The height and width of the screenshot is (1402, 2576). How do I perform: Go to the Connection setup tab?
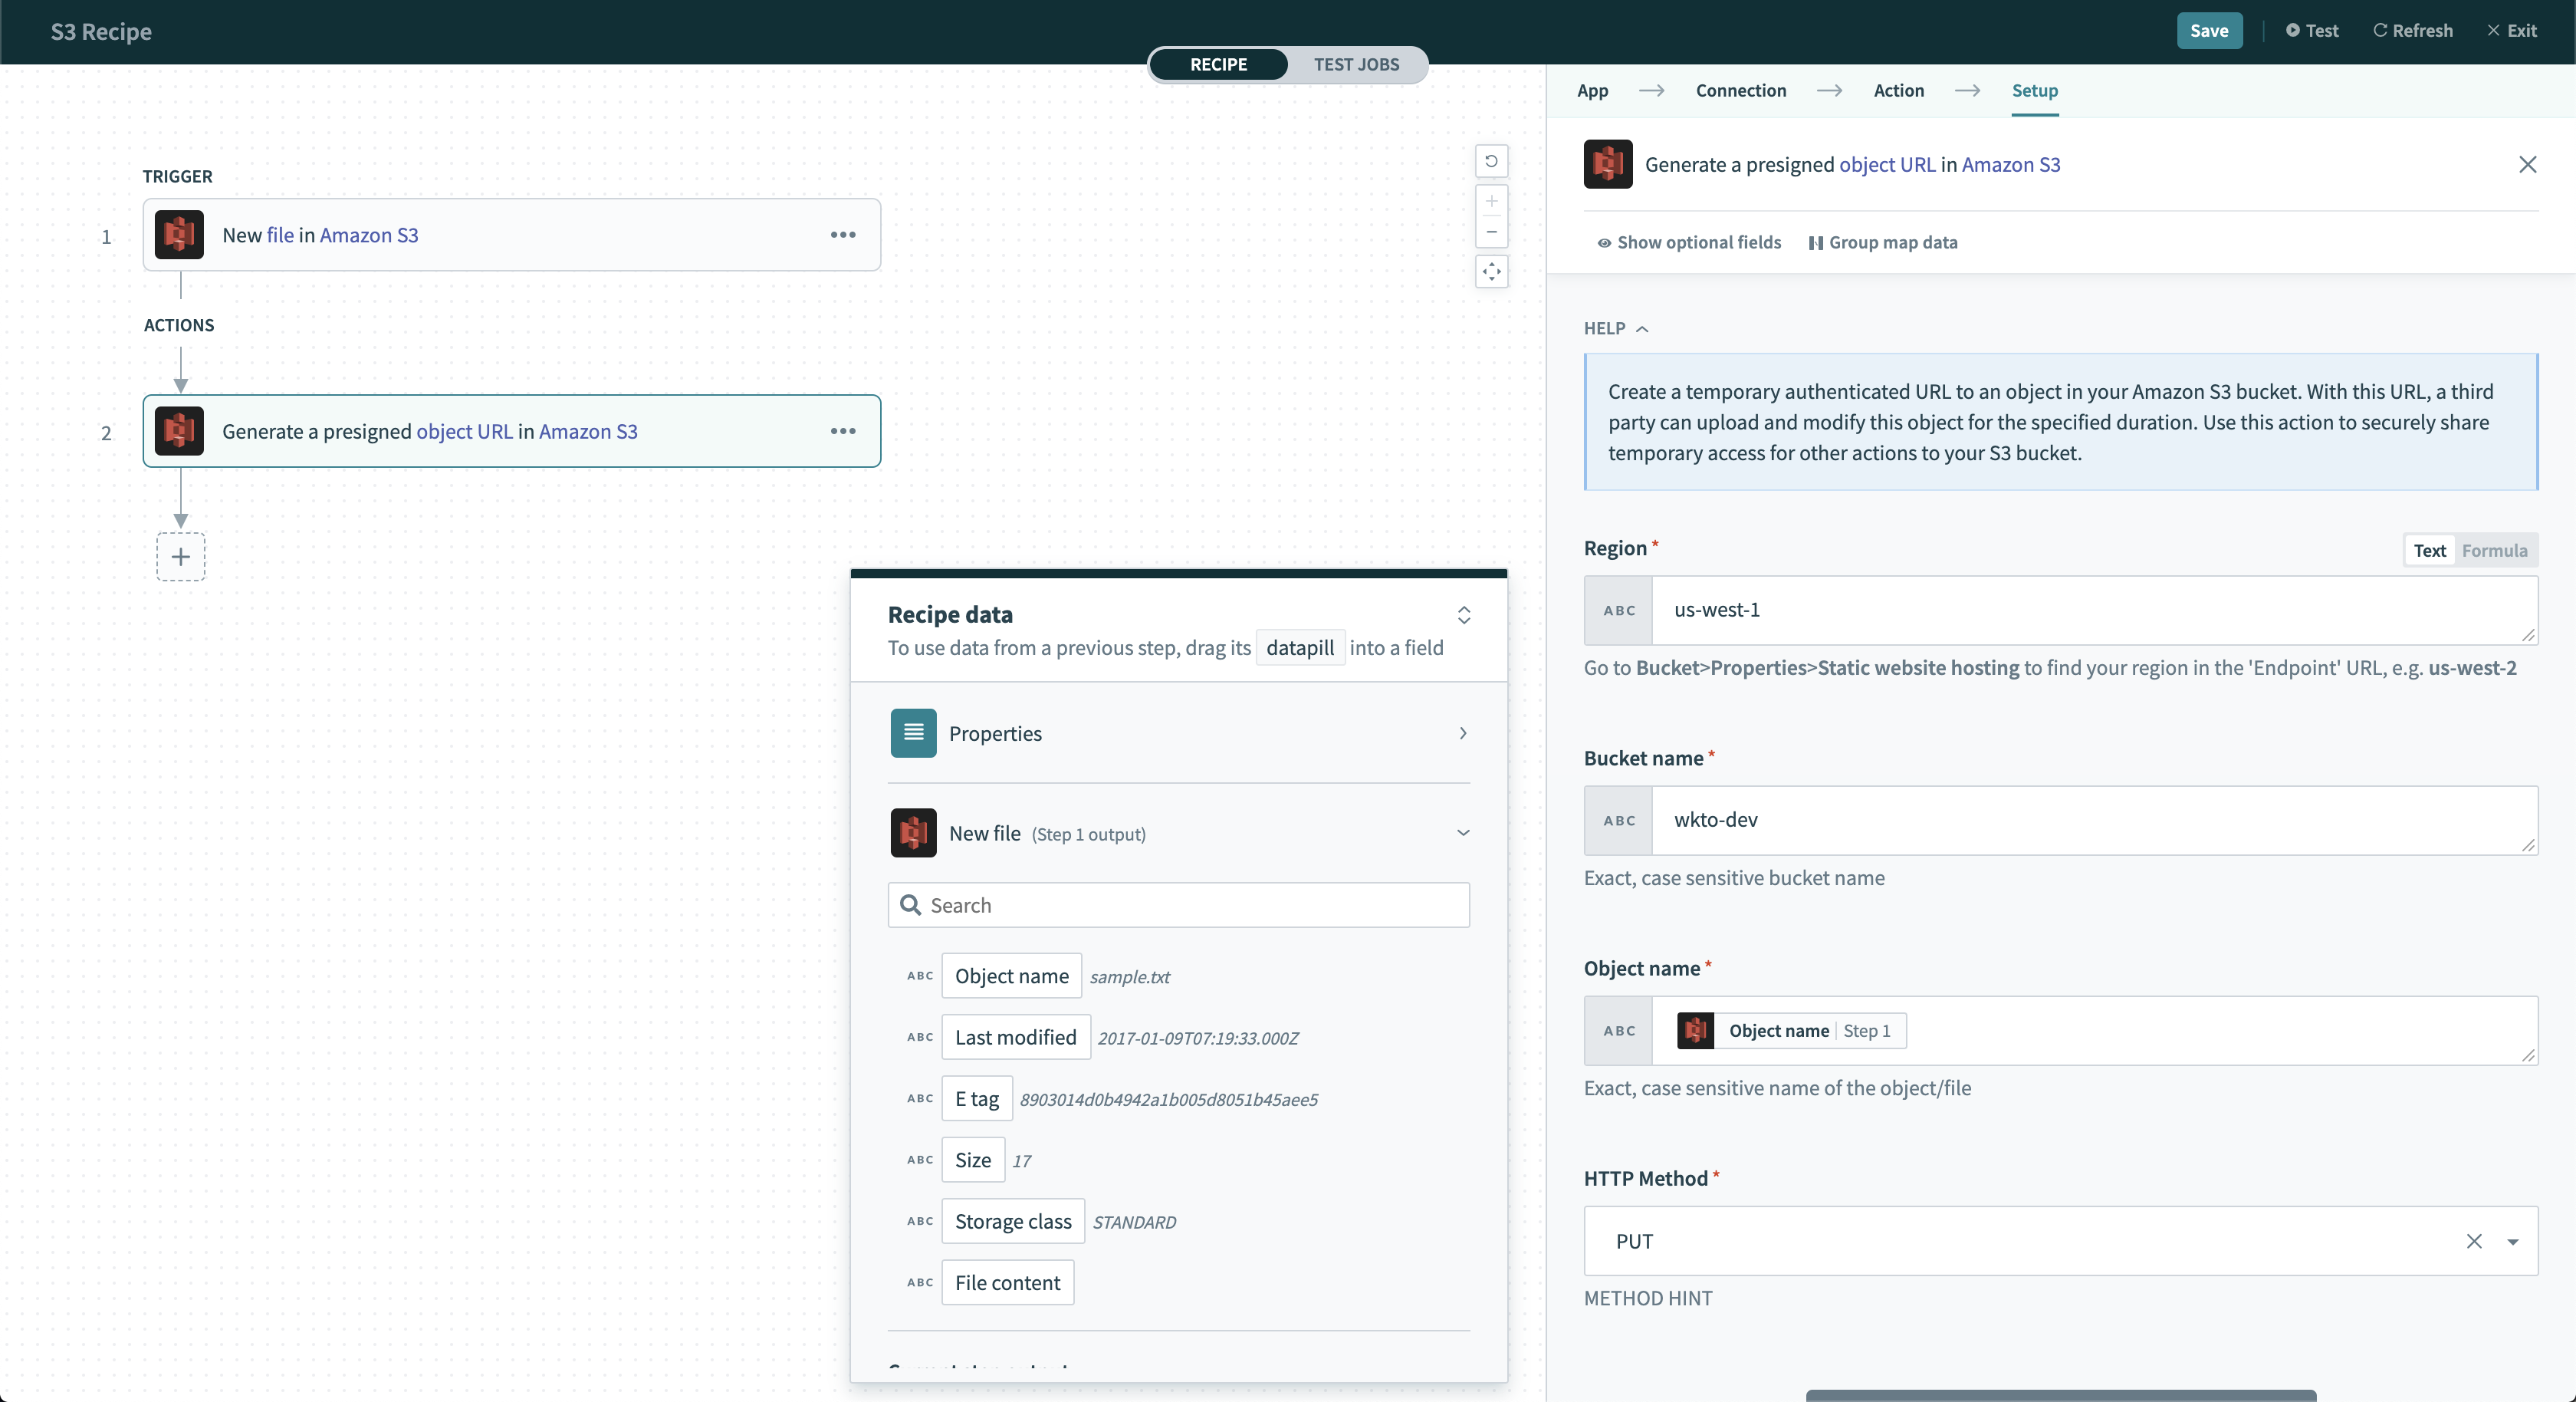[x=1740, y=90]
